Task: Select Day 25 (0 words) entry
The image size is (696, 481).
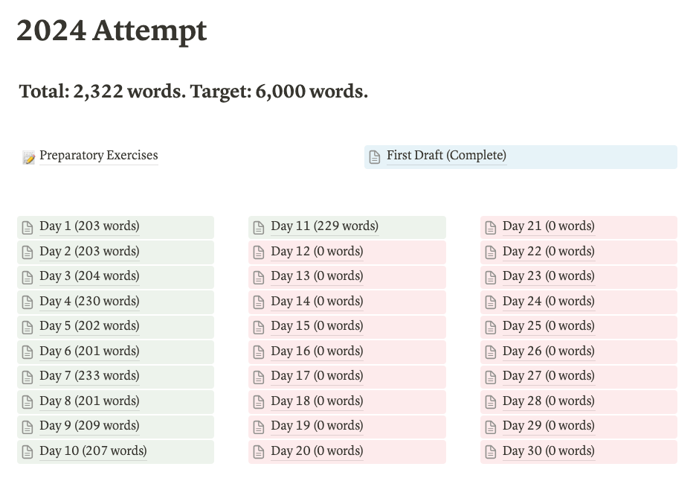Action: point(548,326)
